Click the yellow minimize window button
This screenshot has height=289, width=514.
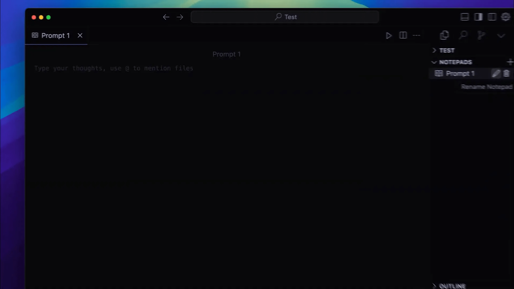coord(41,17)
